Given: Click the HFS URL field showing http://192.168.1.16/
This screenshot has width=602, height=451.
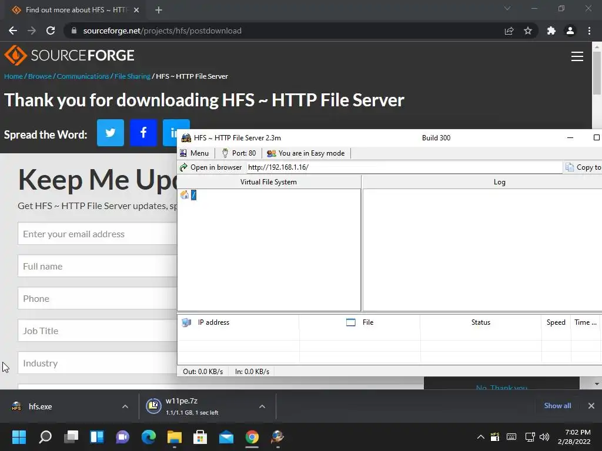Looking at the screenshot, I should click(404, 167).
